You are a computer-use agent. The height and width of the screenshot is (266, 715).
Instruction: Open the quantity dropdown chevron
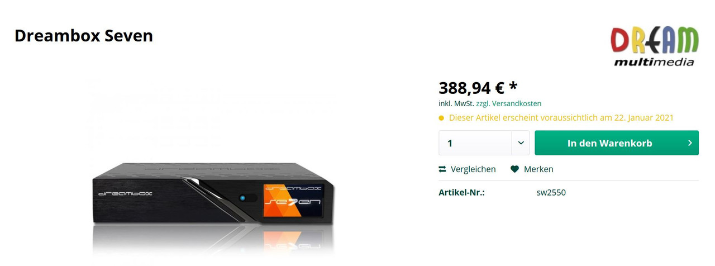(521, 143)
